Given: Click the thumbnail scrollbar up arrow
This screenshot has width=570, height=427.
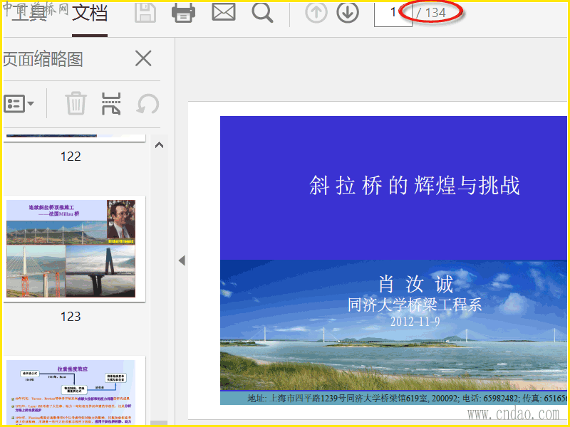Looking at the screenshot, I should (159, 145).
